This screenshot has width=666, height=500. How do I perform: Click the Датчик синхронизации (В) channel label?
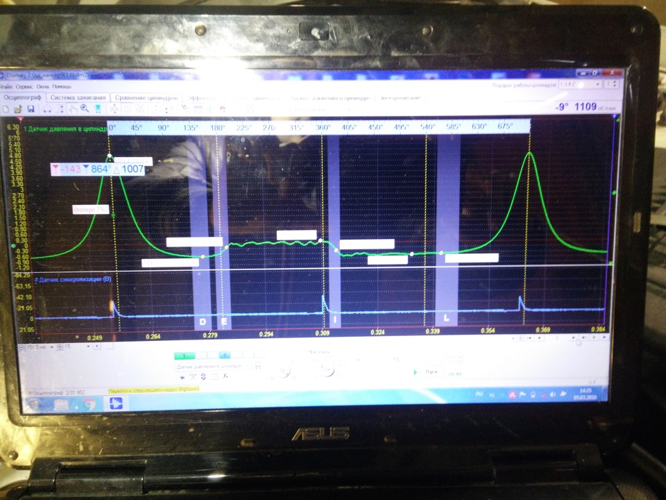(73, 280)
